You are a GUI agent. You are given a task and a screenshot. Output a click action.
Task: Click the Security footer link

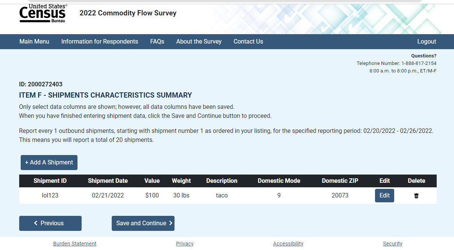coord(392,244)
